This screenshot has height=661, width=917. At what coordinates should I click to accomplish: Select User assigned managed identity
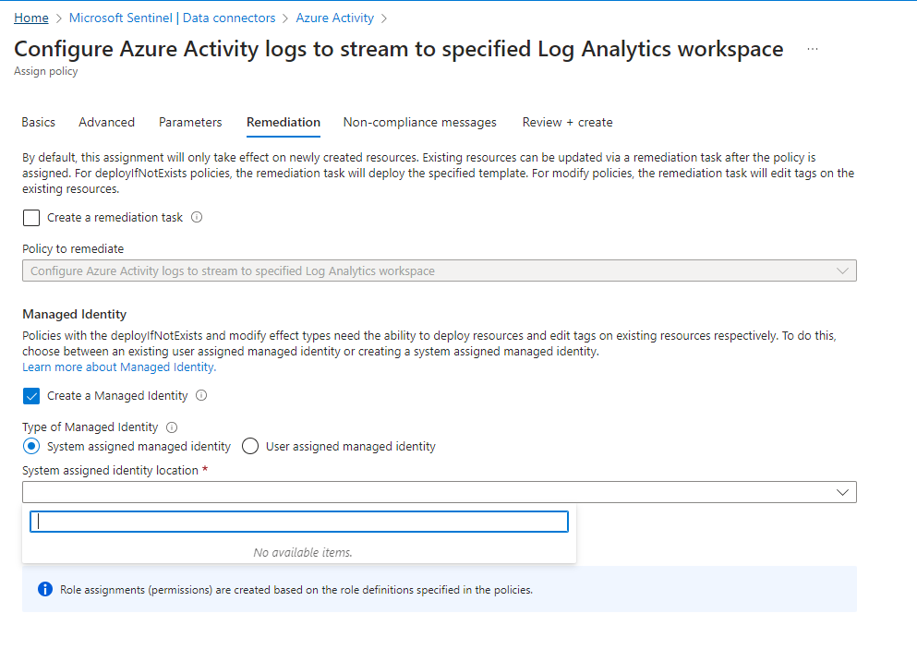250,446
